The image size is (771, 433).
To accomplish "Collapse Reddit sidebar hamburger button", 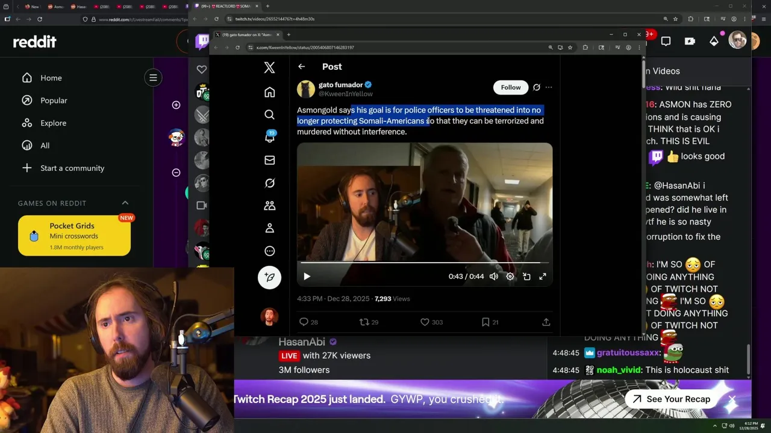I will 153,78.
